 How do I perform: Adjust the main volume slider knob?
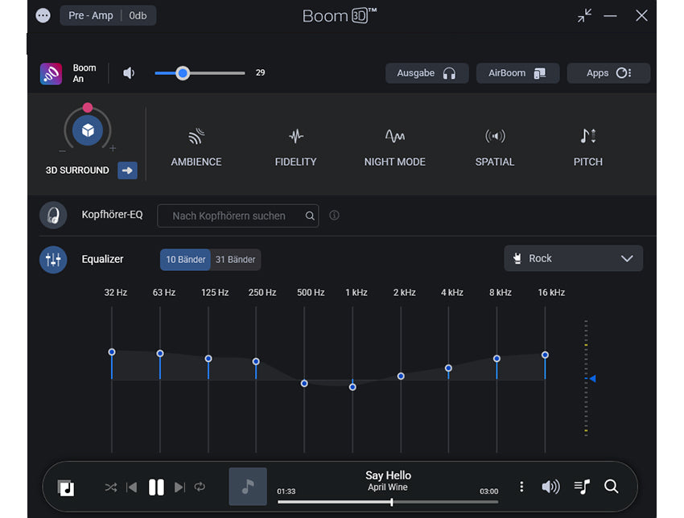183,73
